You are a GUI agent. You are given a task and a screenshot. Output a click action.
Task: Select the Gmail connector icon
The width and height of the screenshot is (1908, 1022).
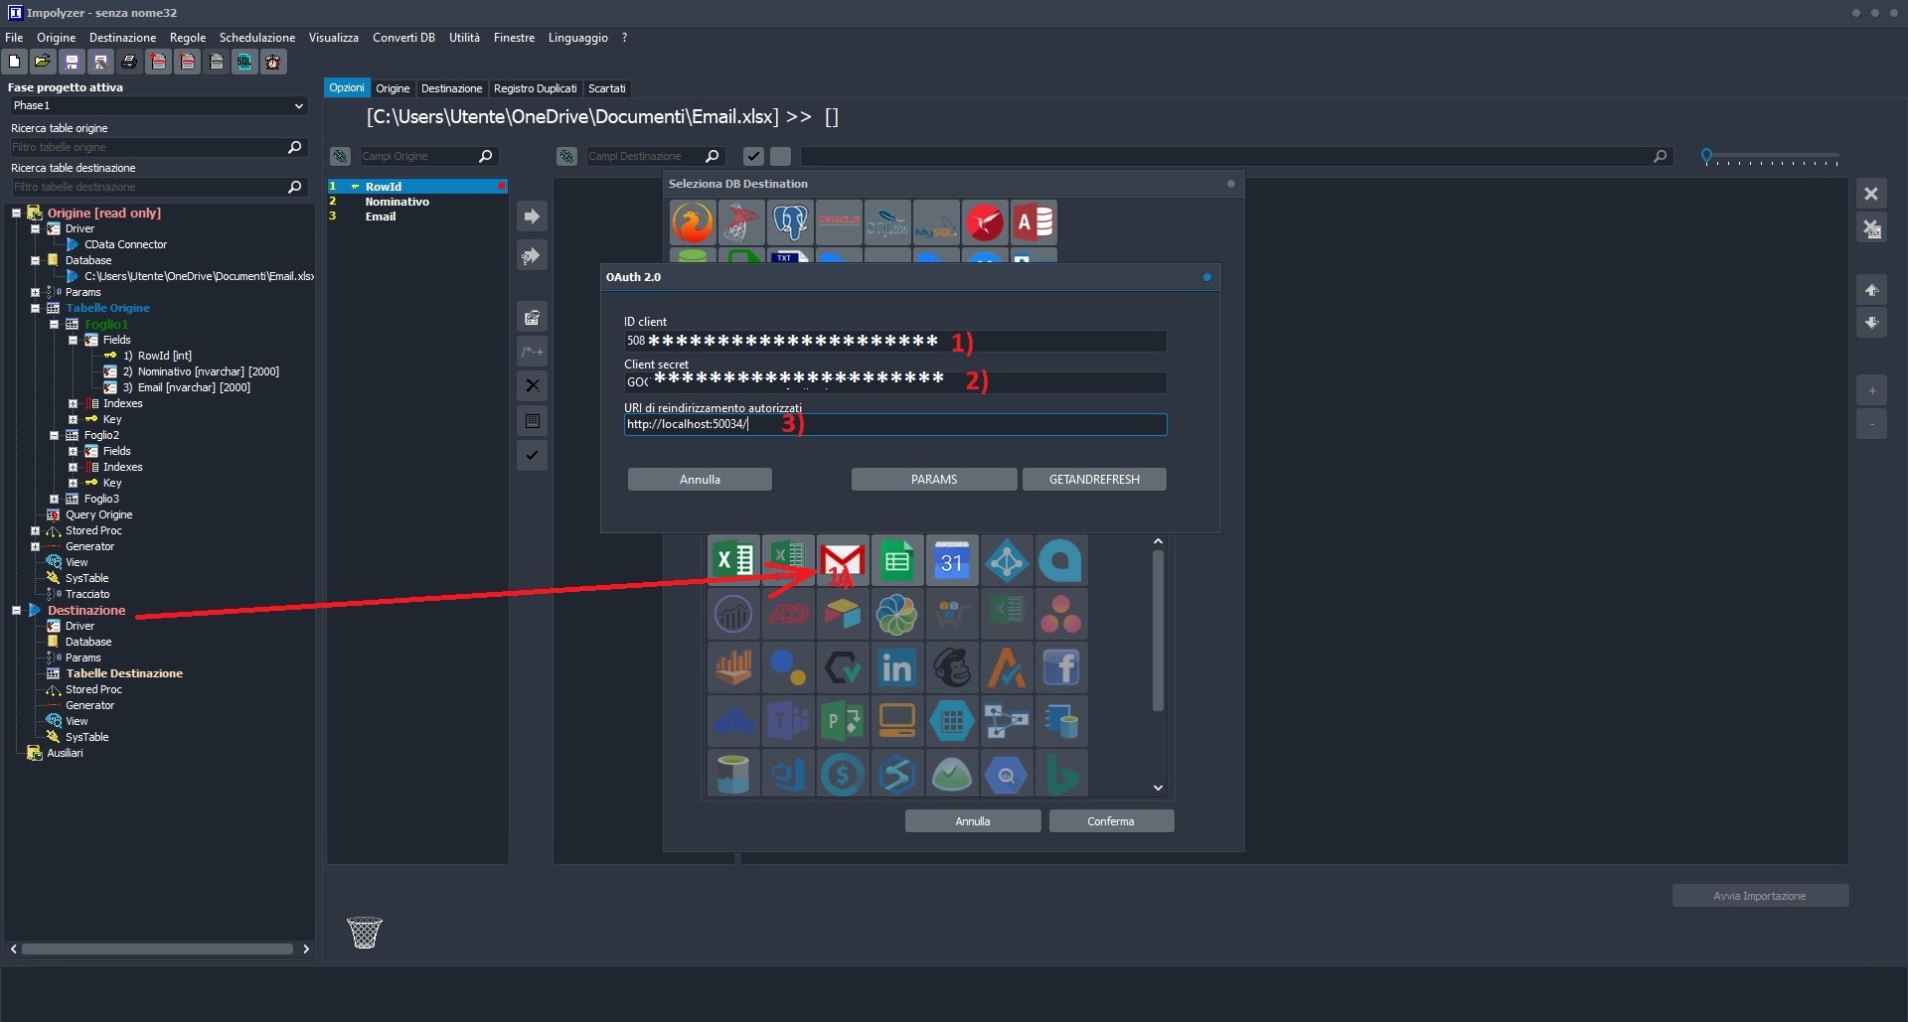coord(843,560)
